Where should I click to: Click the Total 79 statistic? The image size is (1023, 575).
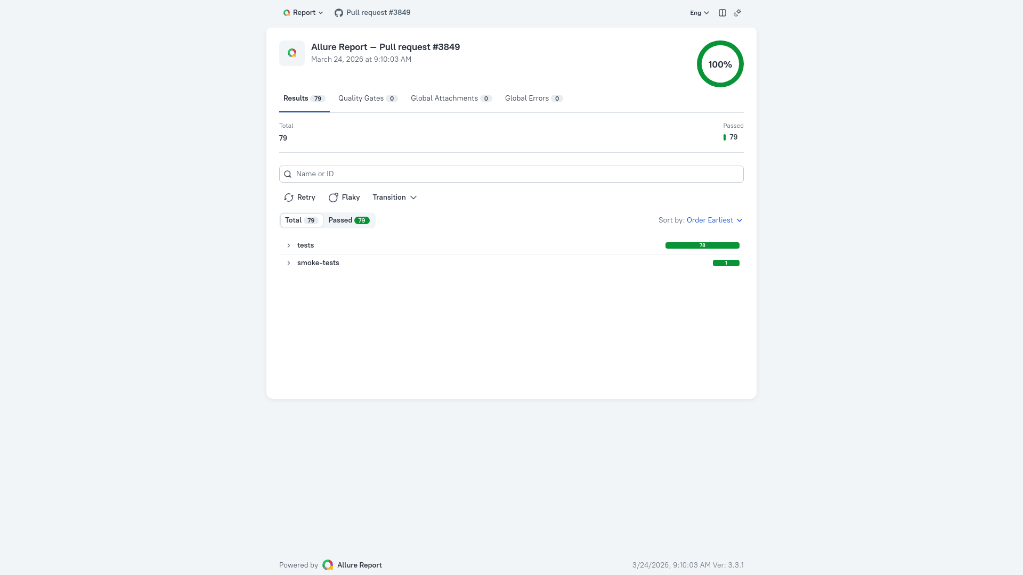286,132
